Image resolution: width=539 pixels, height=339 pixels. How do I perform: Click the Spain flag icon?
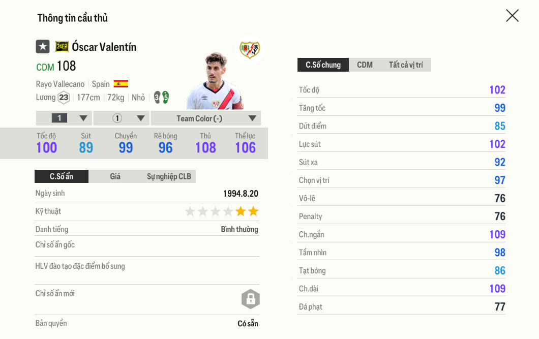[121, 84]
